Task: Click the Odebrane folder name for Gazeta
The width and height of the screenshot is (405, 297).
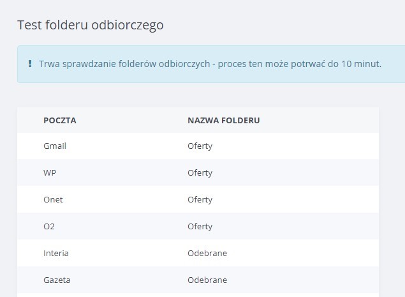Action: 207,280
